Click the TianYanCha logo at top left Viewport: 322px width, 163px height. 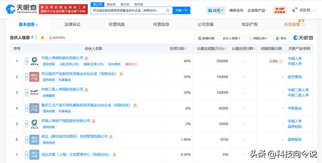click(x=22, y=9)
